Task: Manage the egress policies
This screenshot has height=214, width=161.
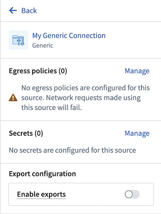Action: coord(137,71)
